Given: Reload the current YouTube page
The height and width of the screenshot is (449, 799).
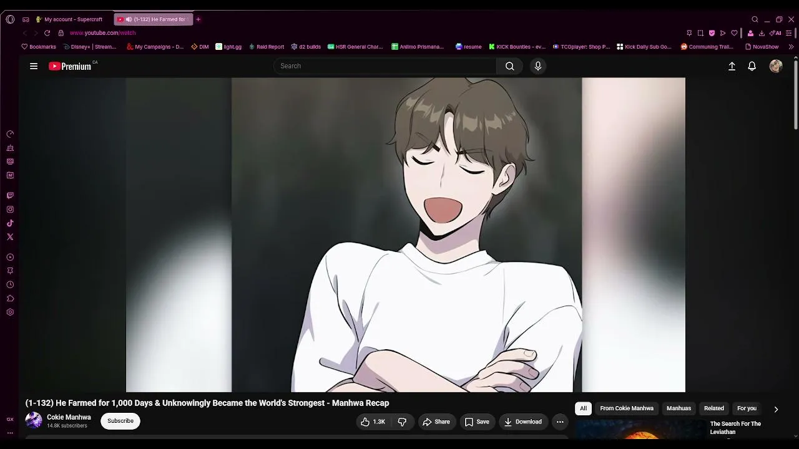Looking at the screenshot, I should click(x=47, y=33).
